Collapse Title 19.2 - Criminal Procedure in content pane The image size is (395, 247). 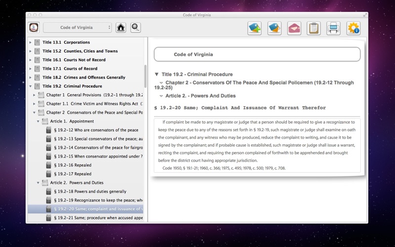pos(157,75)
